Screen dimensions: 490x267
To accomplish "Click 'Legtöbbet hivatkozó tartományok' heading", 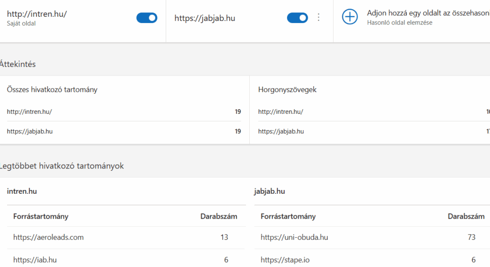I will click(62, 166).
